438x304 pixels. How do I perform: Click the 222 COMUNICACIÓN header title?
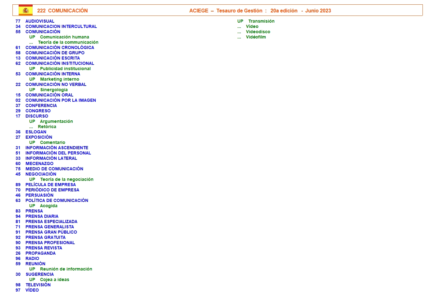point(62,11)
